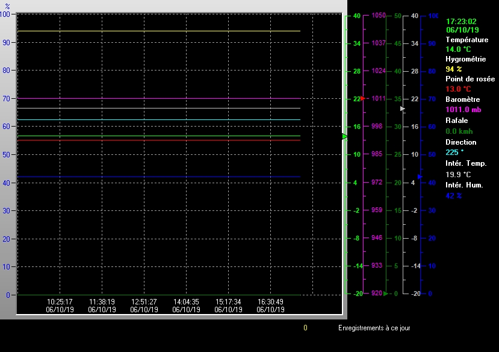Click the '1024' value on pressure axis
Viewport: 499px width, 352px height.
click(379, 71)
